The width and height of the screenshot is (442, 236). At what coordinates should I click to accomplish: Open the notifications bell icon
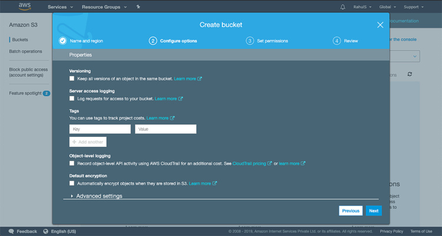coord(343,7)
